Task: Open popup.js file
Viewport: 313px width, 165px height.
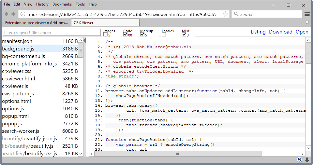Action: tap(40, 124)
